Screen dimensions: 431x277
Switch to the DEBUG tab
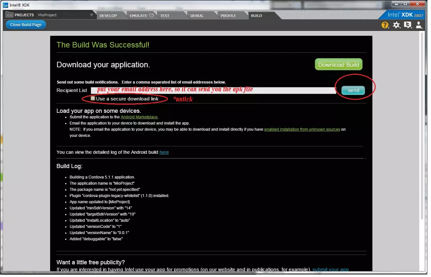click(197, 15)
